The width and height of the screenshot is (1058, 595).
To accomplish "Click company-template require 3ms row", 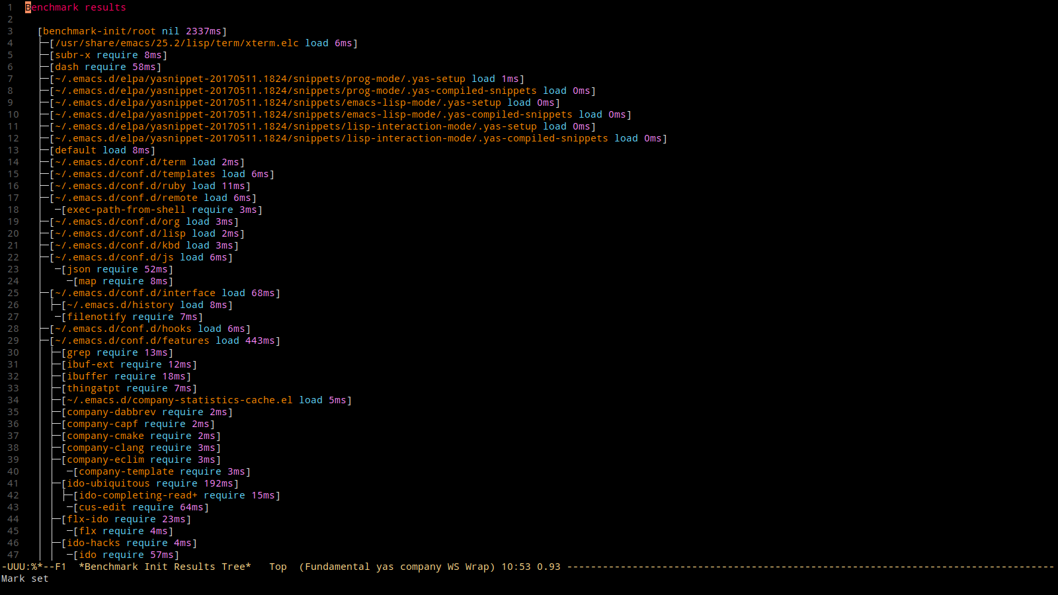I will pyautogui.click(x=162, y=471).
